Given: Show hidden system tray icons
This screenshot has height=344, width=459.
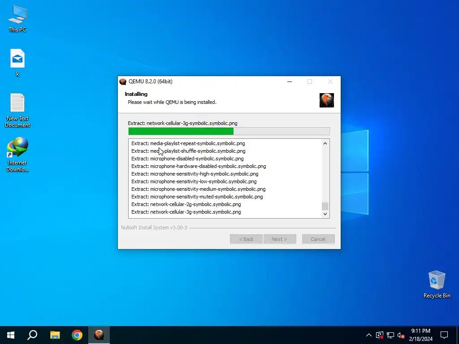Looking at the screenshot, I should 369,335.
